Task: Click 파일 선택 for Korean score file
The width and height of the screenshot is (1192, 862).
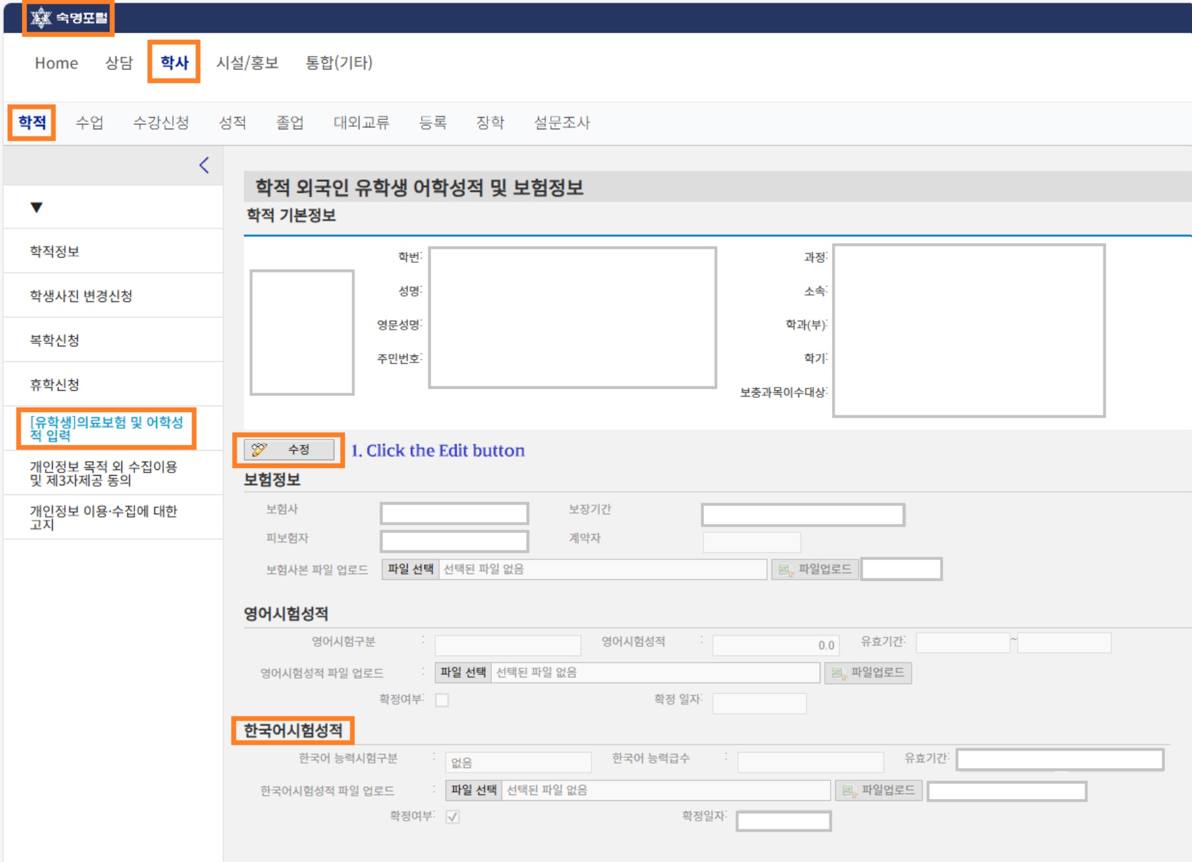Action: point(474,790)
